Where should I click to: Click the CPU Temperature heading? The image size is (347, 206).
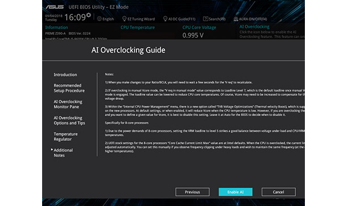(x=138, y=28)
